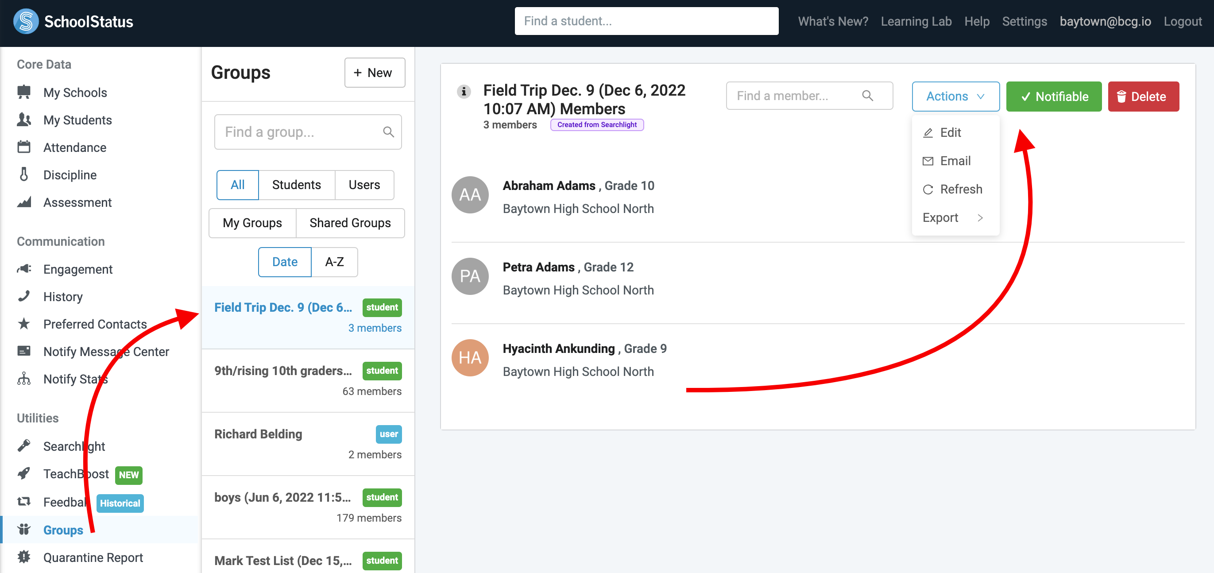Select the Shared Groups filter
Image resolution: width=1214 pixels, height=573 pixels.
pos(350,223)
